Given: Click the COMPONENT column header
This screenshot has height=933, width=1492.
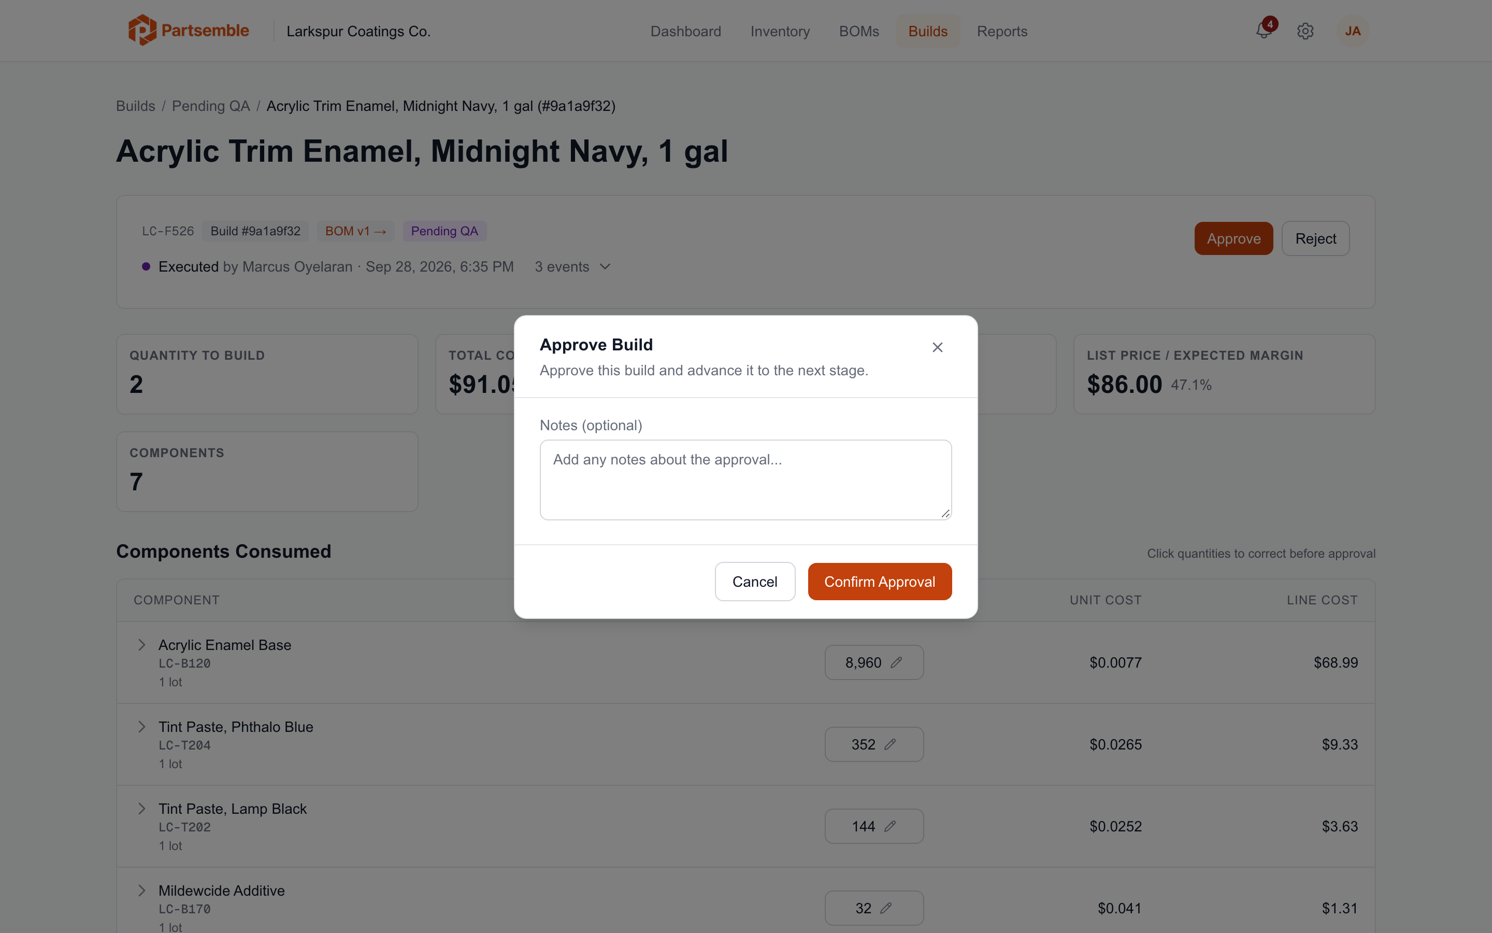Looking at the screenshot, I should [x=176, y=600].
